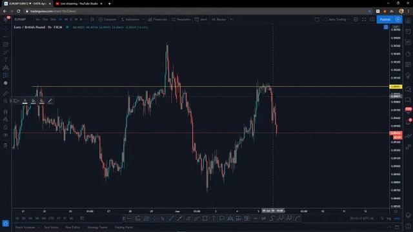
Task: Select the yellow horizontal price line
Action: point(211,86)
